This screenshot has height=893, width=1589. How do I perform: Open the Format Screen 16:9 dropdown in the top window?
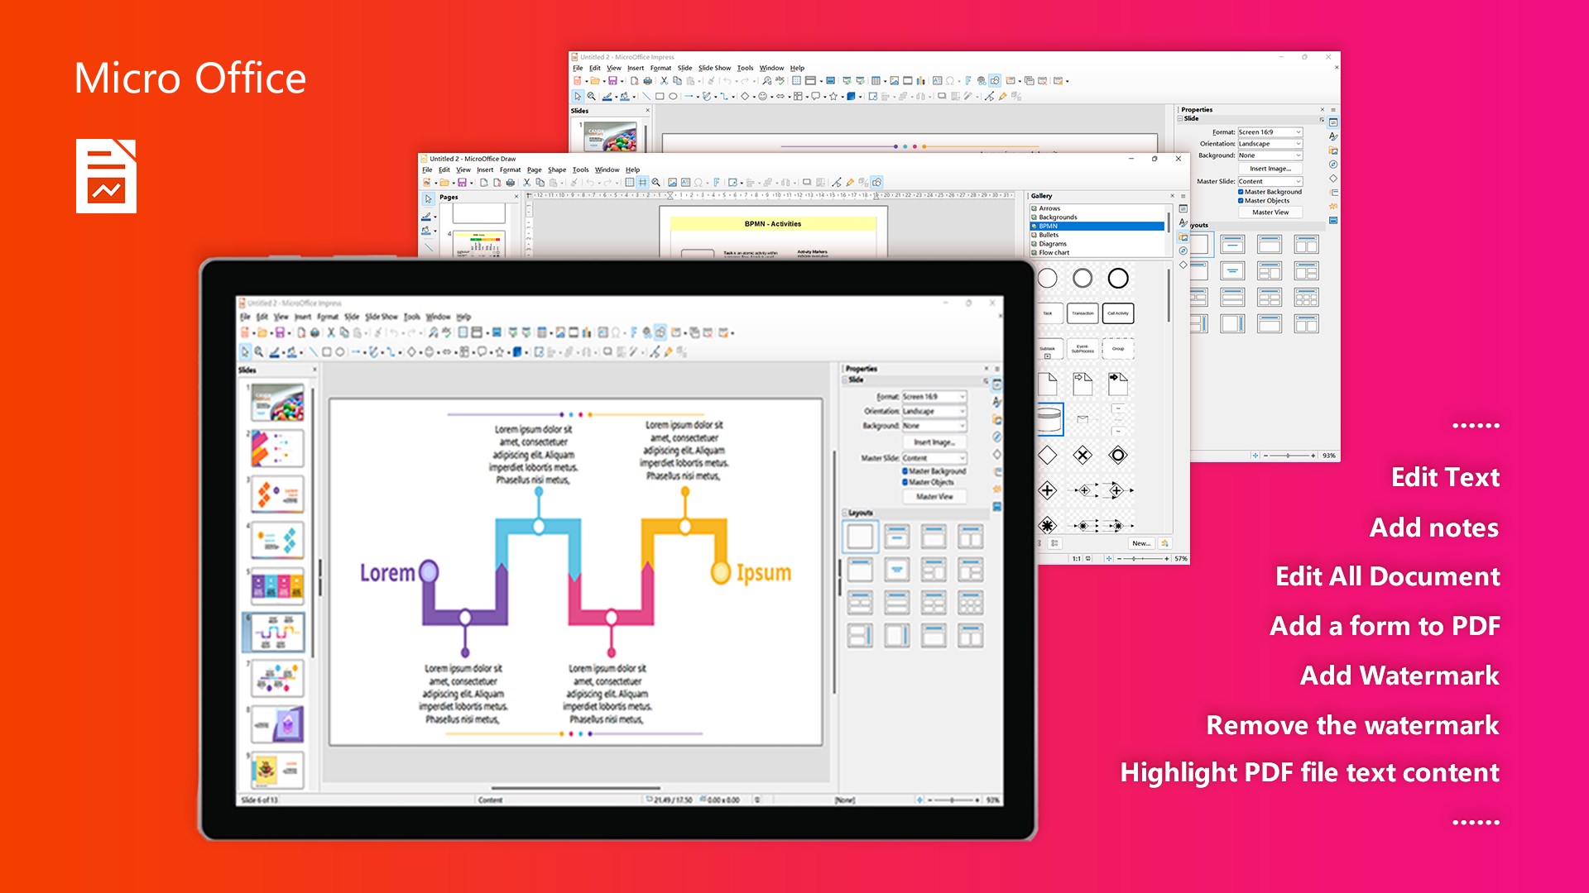coord(1270,132)
